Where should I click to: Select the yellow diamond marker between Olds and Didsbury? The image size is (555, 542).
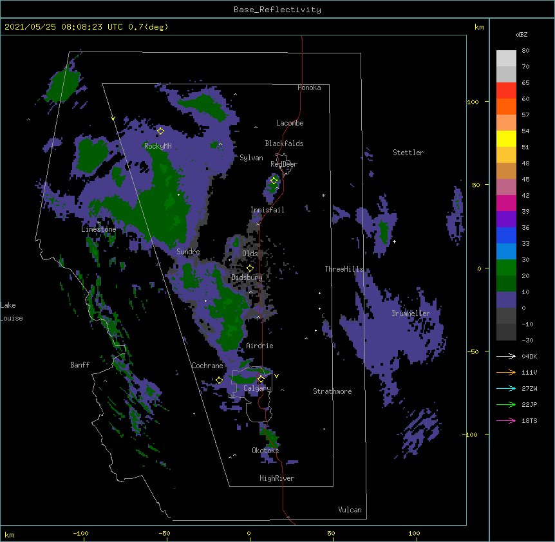coord(250,268)
